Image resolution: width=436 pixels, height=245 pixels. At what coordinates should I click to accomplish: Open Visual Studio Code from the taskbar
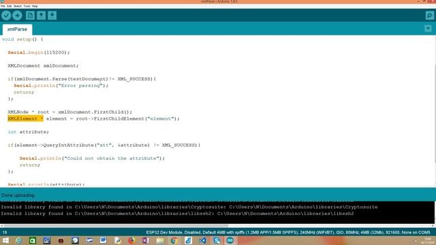[x=202, y=240]
